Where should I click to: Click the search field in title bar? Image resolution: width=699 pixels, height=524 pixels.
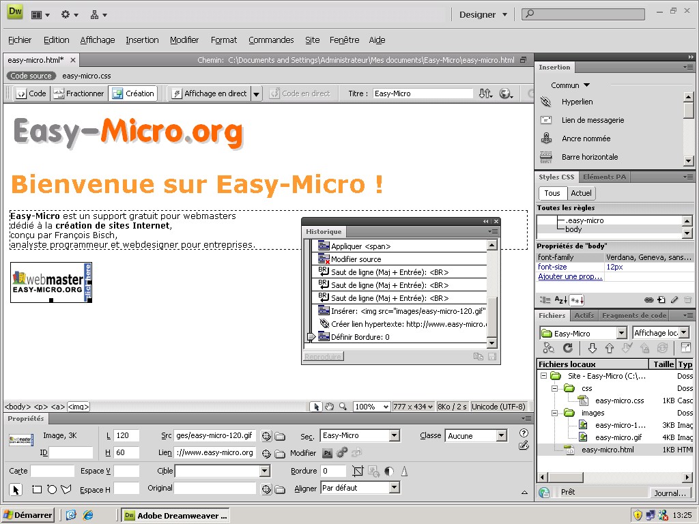[583, 14]
